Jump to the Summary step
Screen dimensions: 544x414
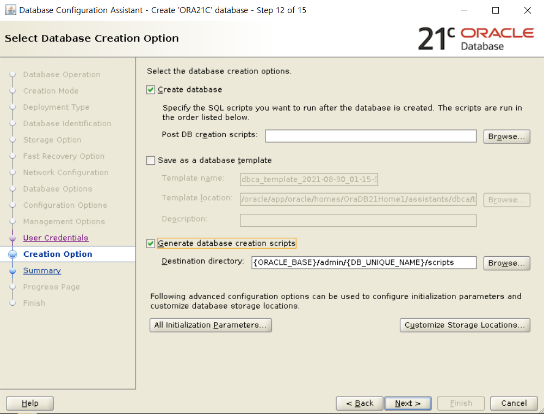[x=42, y=270]
